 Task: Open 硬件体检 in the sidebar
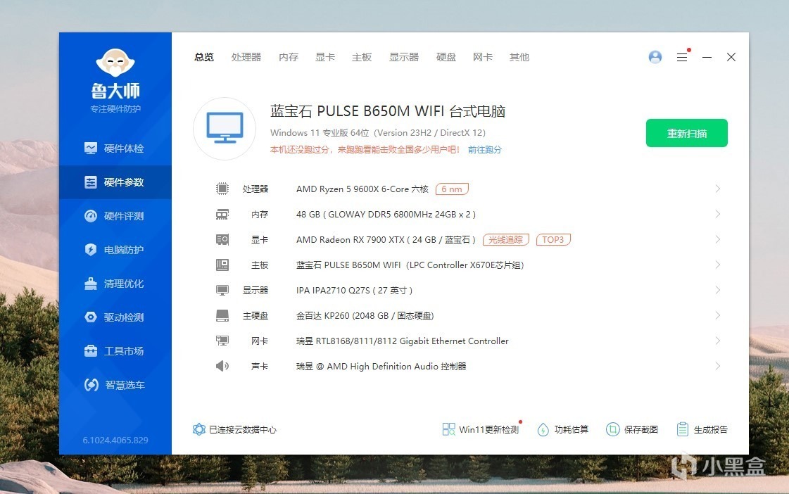point(115,148)
